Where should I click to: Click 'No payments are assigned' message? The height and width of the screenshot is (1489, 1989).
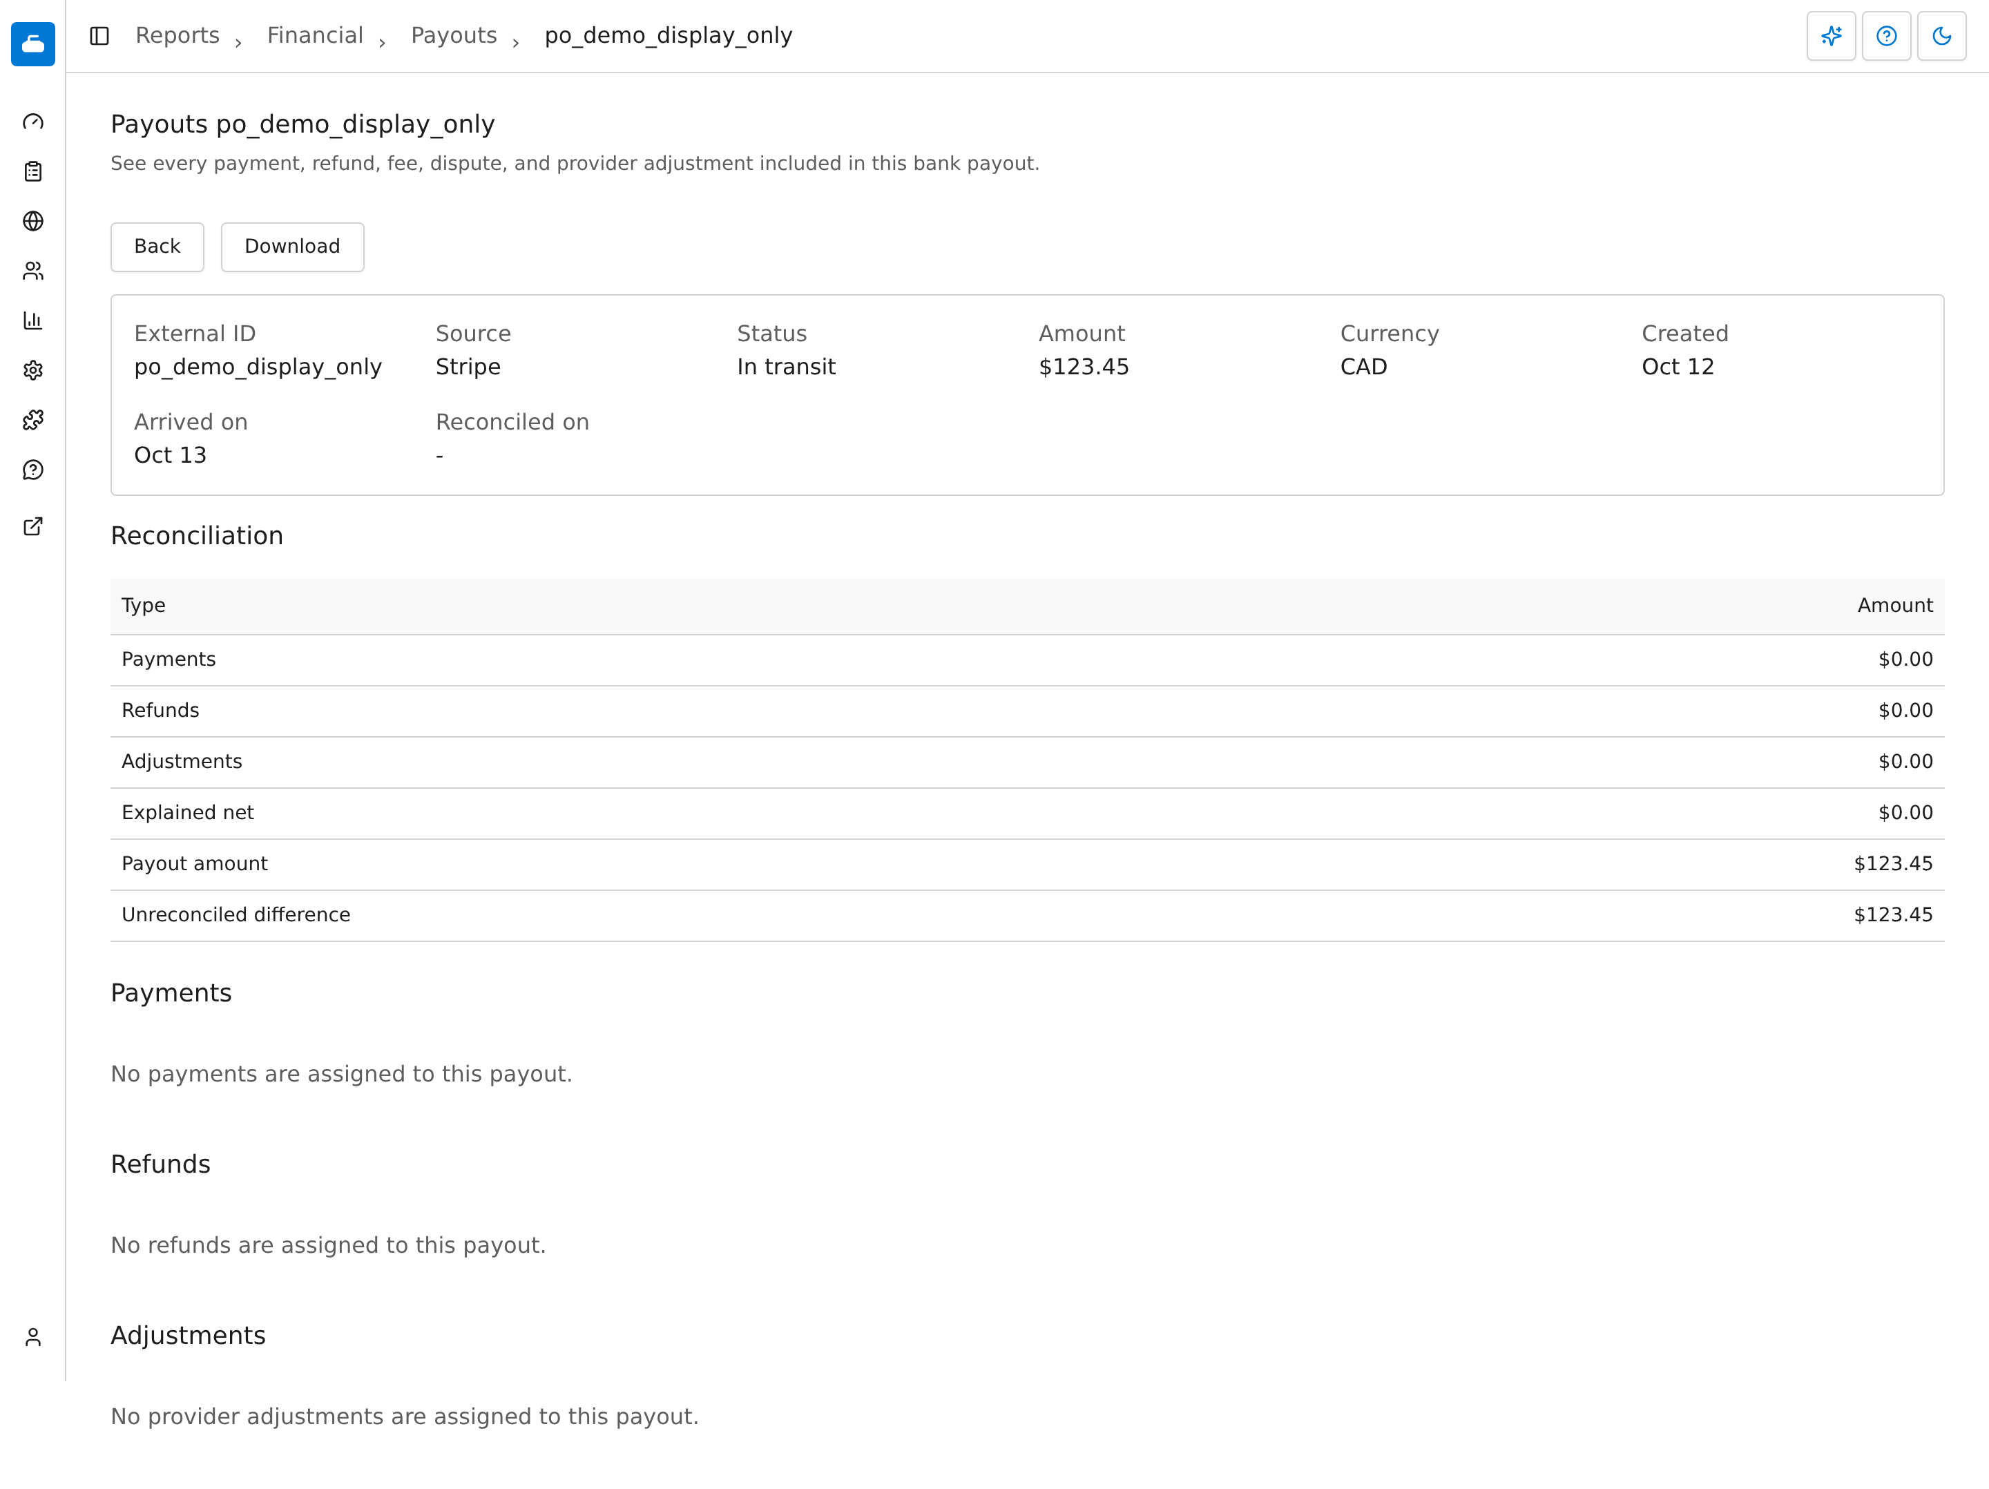pos(342,1075)
